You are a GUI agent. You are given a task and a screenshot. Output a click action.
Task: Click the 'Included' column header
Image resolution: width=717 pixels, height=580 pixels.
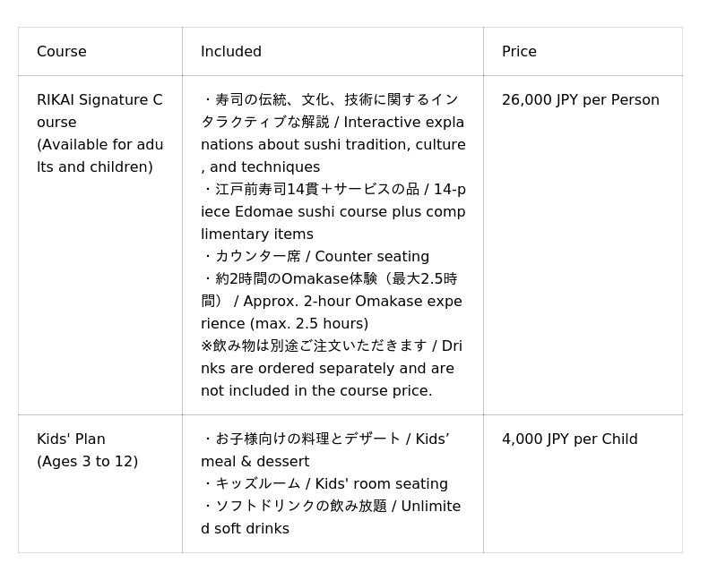231,52
